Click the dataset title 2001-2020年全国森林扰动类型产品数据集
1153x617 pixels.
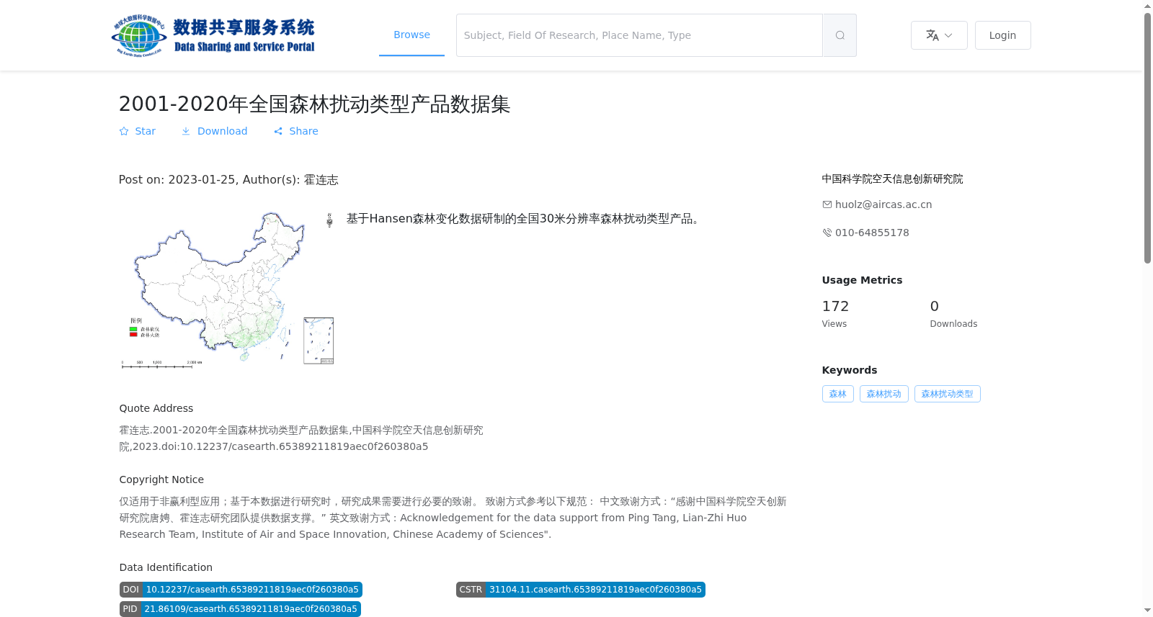[315, 104]
